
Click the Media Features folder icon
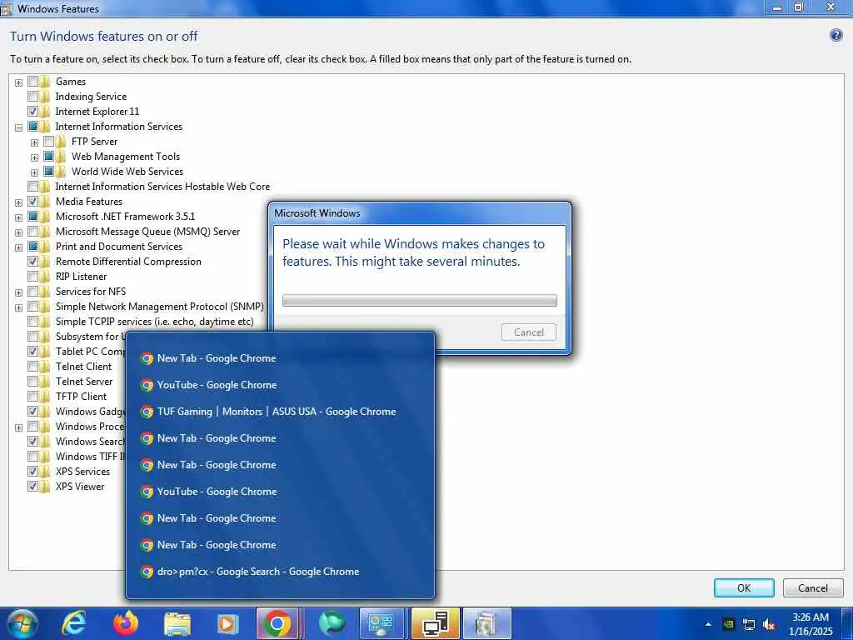46,202
